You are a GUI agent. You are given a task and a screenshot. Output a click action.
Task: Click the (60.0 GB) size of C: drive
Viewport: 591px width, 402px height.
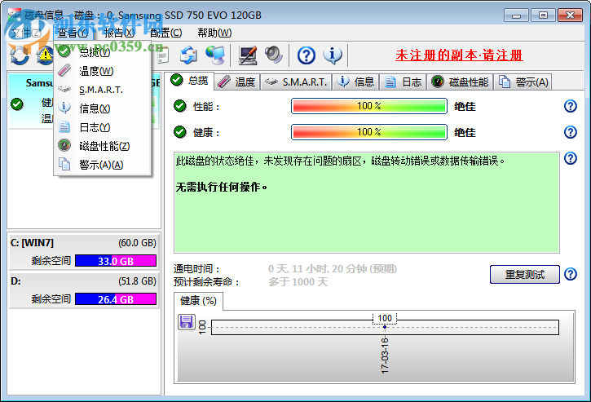(x=137, y=243)
